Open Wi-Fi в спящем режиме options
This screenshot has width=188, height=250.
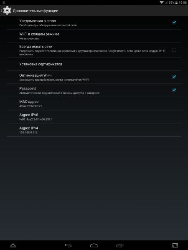click(x=94, y=36)
